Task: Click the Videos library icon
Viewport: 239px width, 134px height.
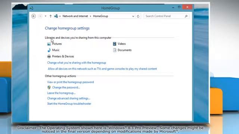Action: (115, 44)
